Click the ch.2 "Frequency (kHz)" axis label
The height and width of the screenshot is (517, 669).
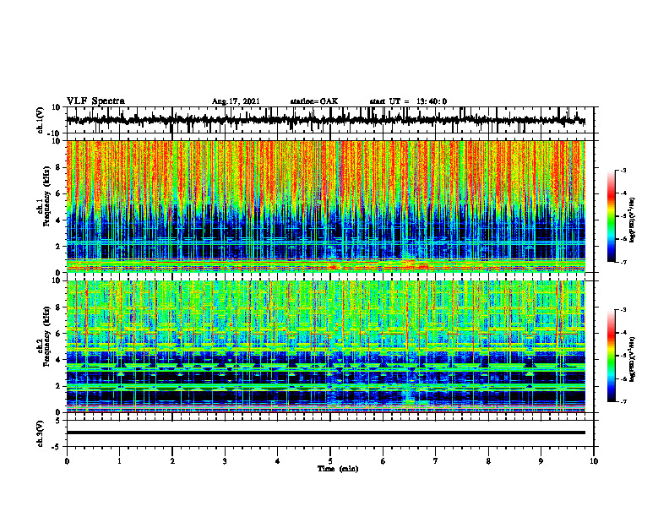click(47, 335)
